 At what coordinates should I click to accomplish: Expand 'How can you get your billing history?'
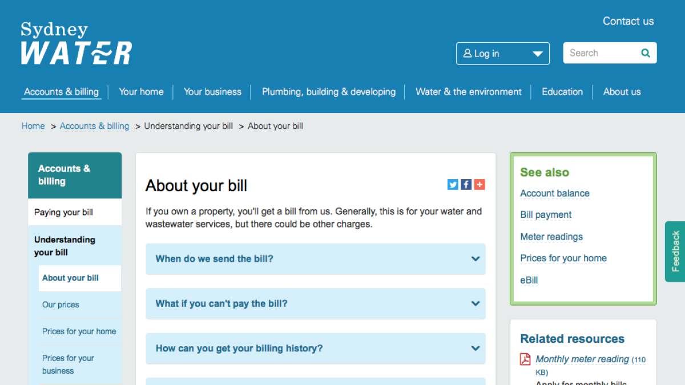click(x=315, y=348)
